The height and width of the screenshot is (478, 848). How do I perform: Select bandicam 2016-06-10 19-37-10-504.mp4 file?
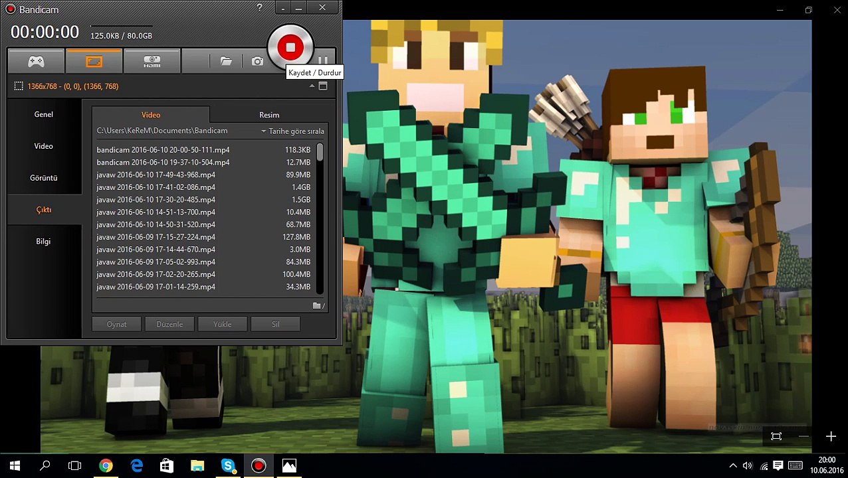point(204,162)
